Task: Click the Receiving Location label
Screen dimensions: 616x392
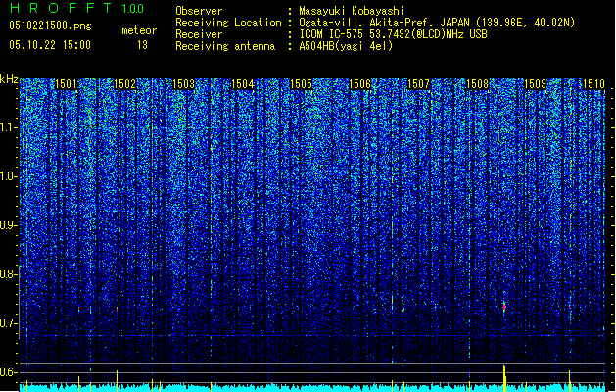Action: (228, 23)
